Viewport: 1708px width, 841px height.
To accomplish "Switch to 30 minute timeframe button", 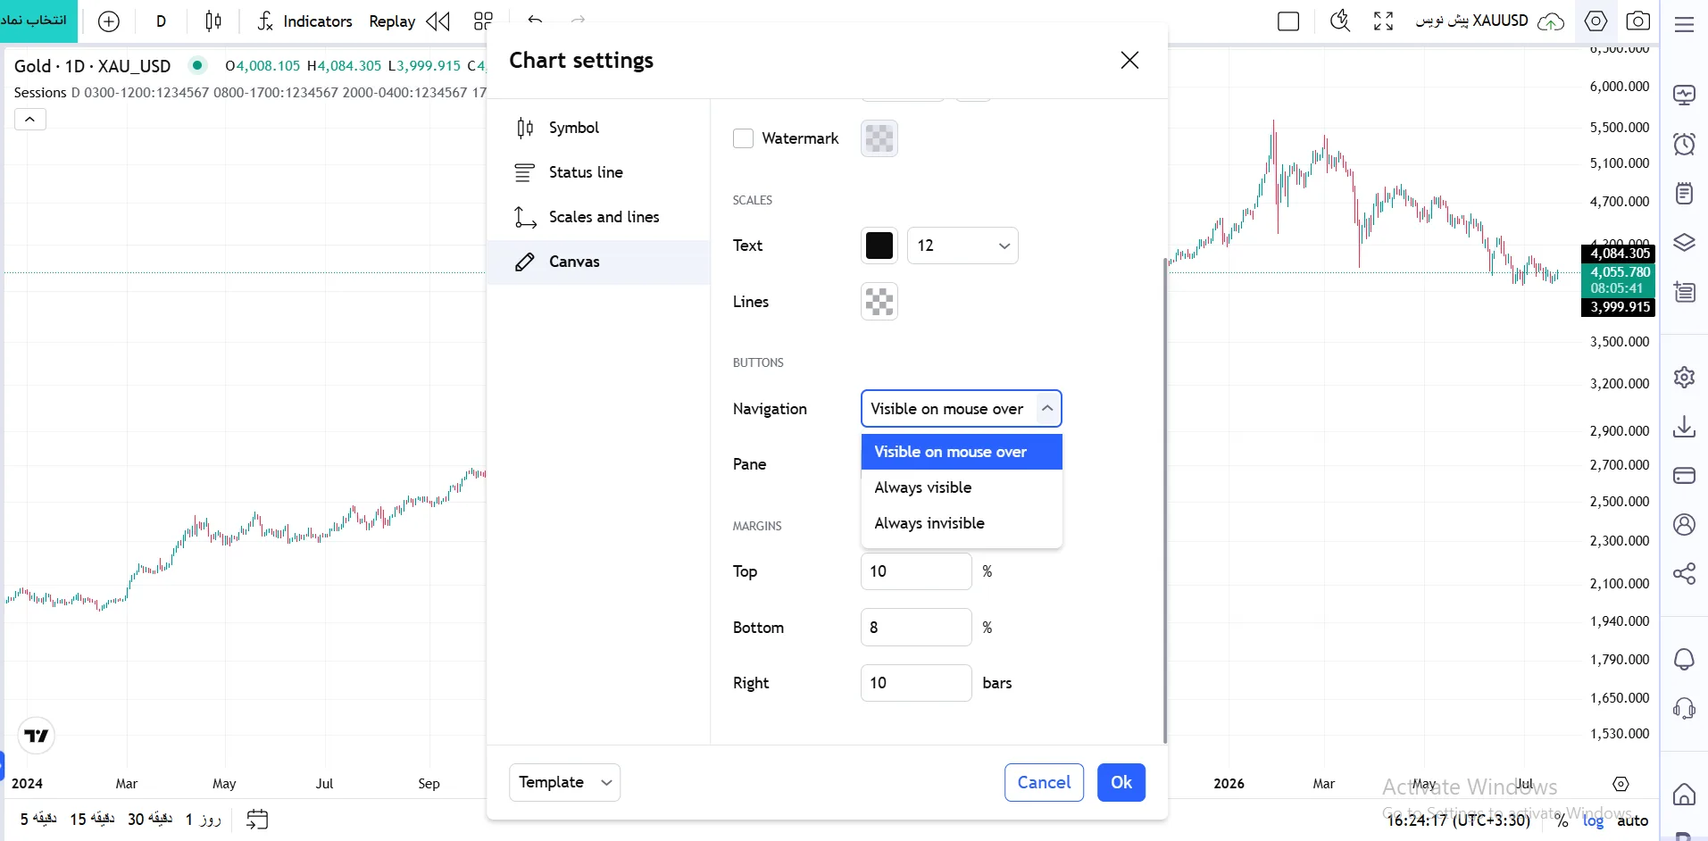I will (150, 819).
